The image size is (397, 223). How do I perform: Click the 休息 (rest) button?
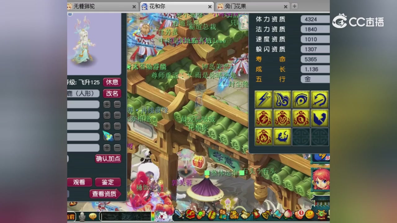coord(112,82)
